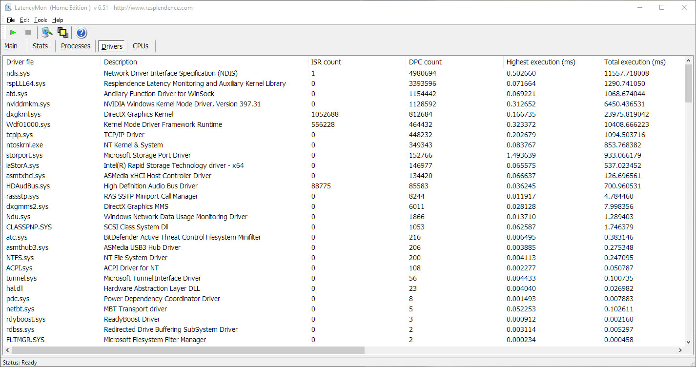The height and width of the screenshot is (367, 696).
Task: Click the horizontal scrollbar left arrow
Action: pyautogui.click(x=7, y=350)
